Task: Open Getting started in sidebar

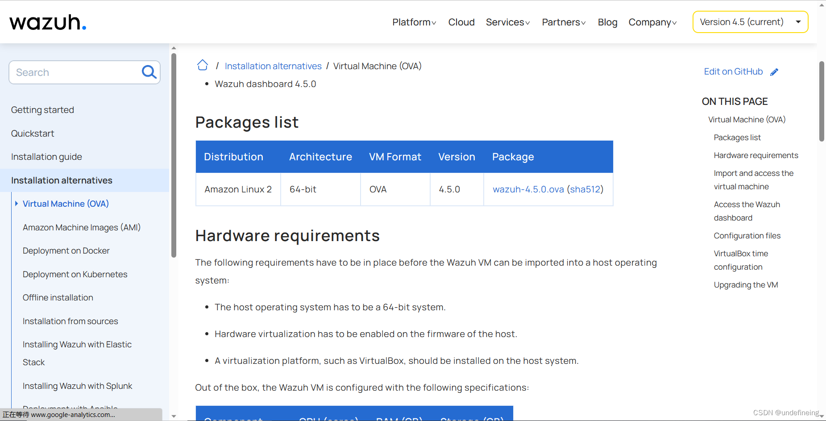Action: coord(42,110)
